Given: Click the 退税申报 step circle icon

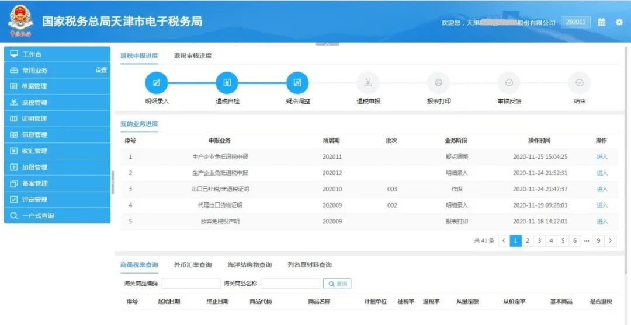Looking at the screenshot, I should coord(368,83).
